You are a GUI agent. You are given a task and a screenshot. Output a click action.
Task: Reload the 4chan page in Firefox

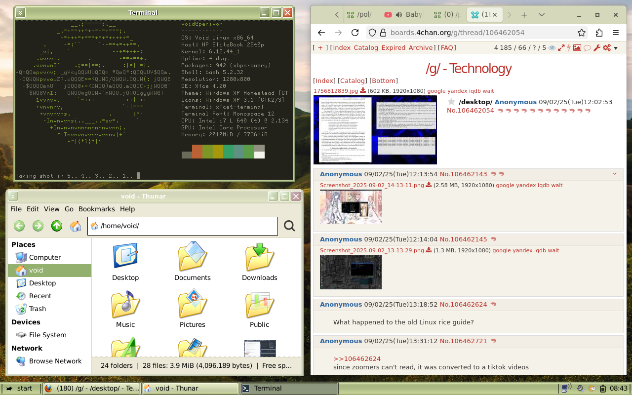tap(355, 33)
